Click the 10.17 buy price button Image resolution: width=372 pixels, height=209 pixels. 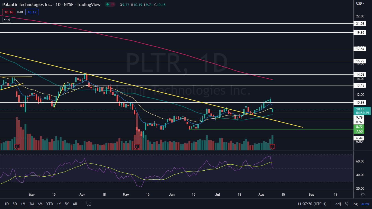tap(32, 12)
